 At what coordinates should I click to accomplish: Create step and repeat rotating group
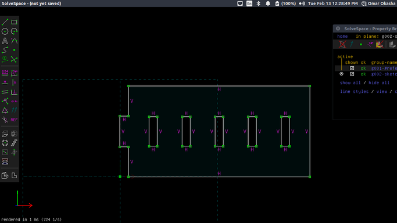pos(5,143)
